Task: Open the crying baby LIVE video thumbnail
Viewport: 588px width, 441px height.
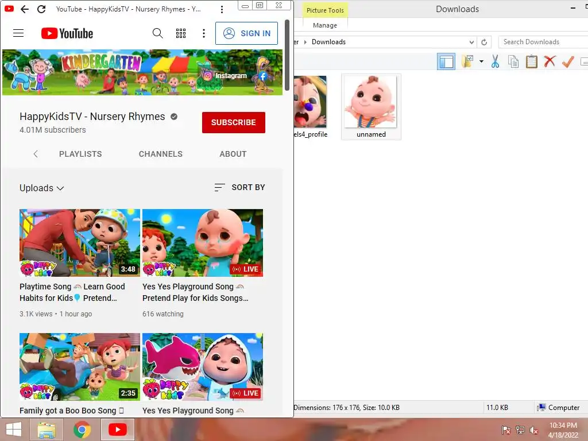Action: pyautogui.click(x=203, y=243)
